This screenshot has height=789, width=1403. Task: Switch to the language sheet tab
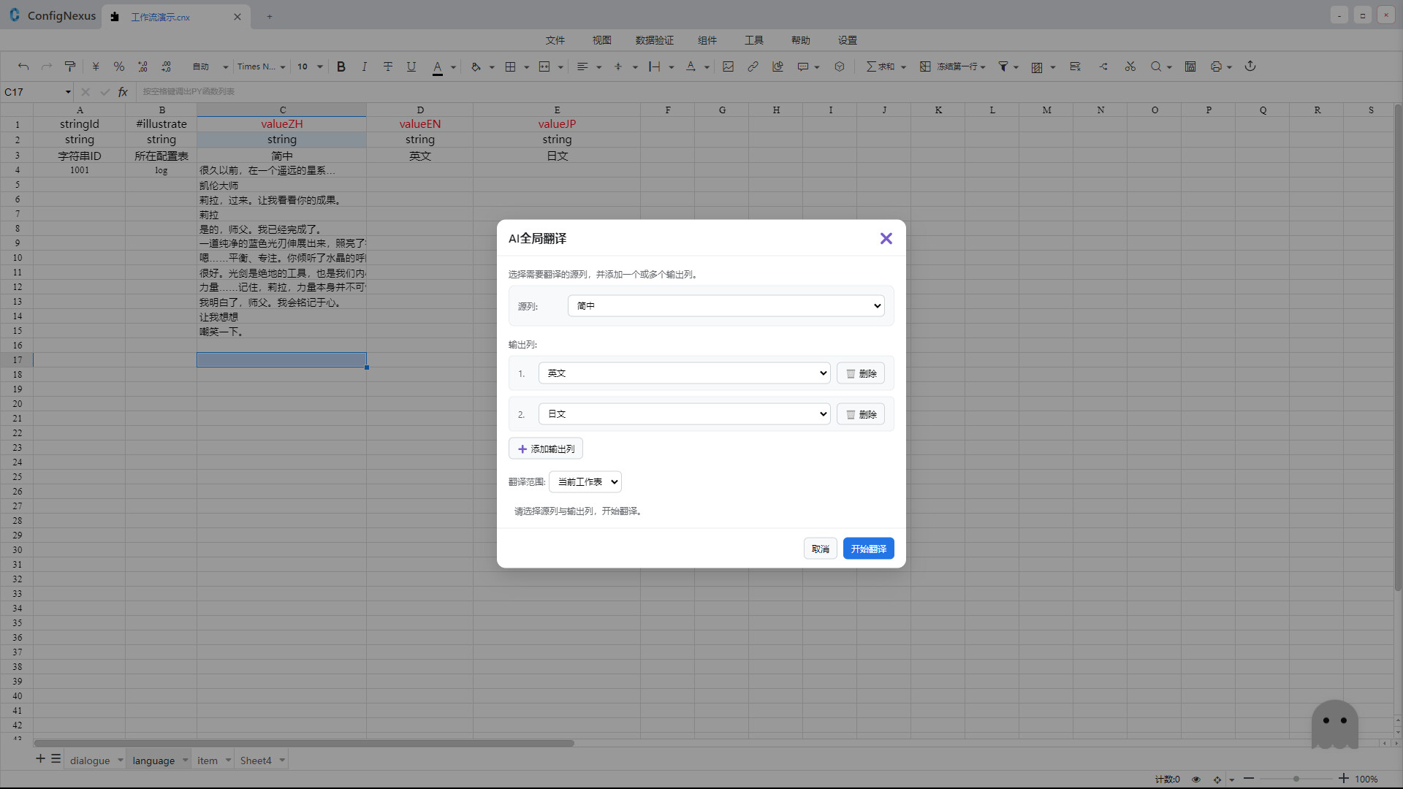pyautogui.click(x=153, y=760)
